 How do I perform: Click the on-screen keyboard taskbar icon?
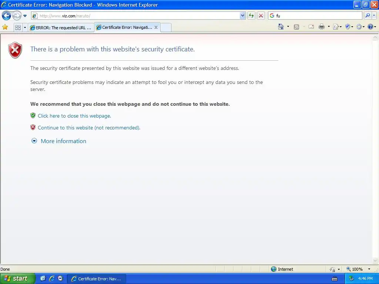(x=335, y=279)
